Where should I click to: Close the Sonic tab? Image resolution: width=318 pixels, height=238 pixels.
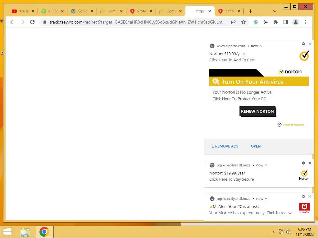[92, 11]
